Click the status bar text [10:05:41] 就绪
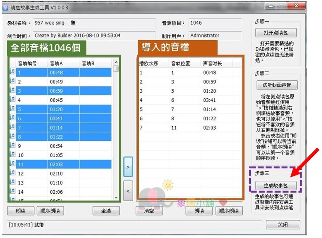The height and width of the screenshot is (238, 322). [26, 225]
